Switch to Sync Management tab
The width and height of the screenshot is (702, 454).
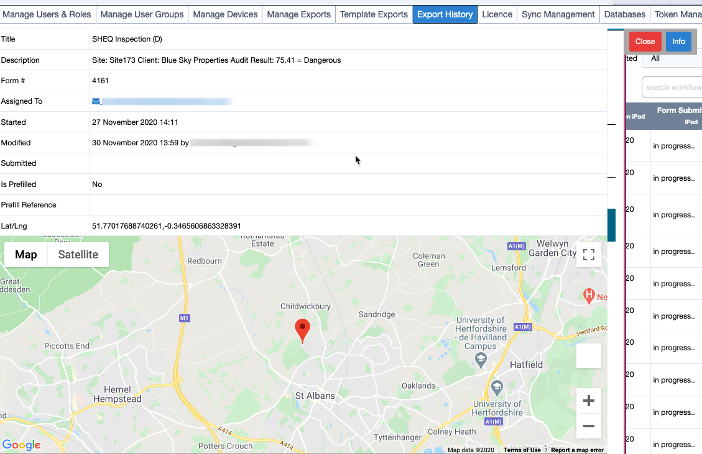(558, 14)
